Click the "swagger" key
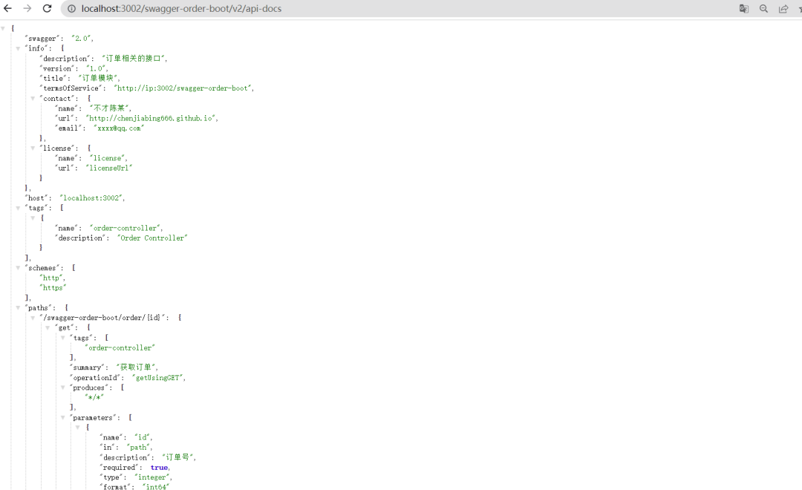Viewport: 802px width, 490px height. pyautogui.click(x=42, y=39)
